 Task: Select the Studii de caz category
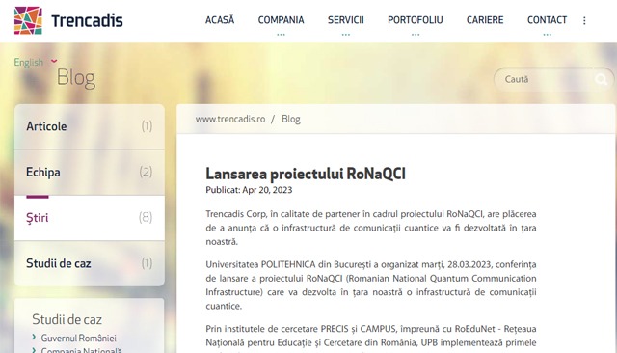[90, 263]
